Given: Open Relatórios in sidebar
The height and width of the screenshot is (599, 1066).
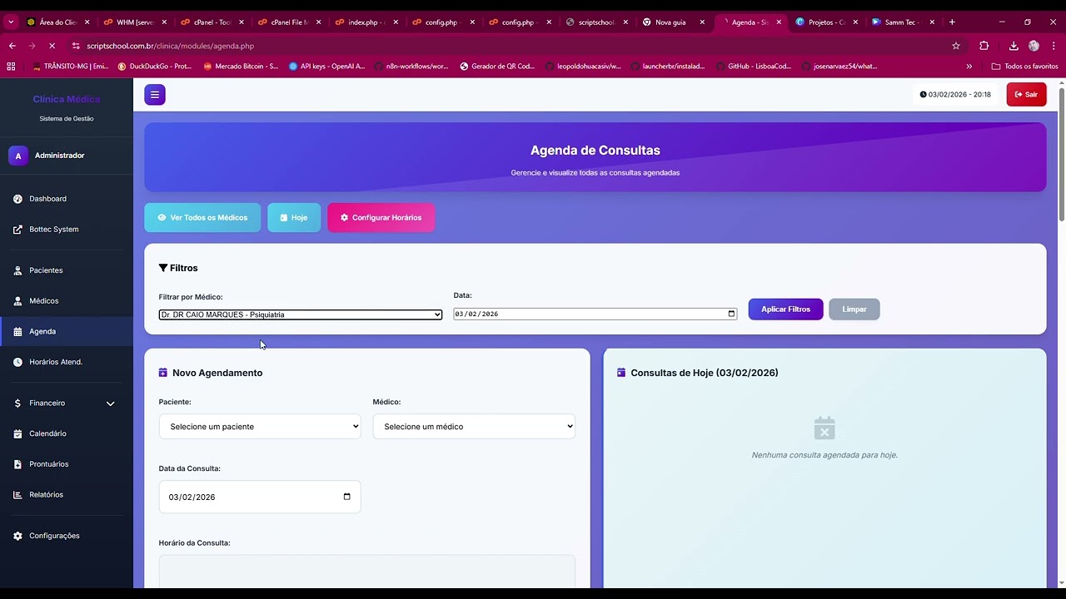Looking at the screenshot, I should tap(67, 495).
